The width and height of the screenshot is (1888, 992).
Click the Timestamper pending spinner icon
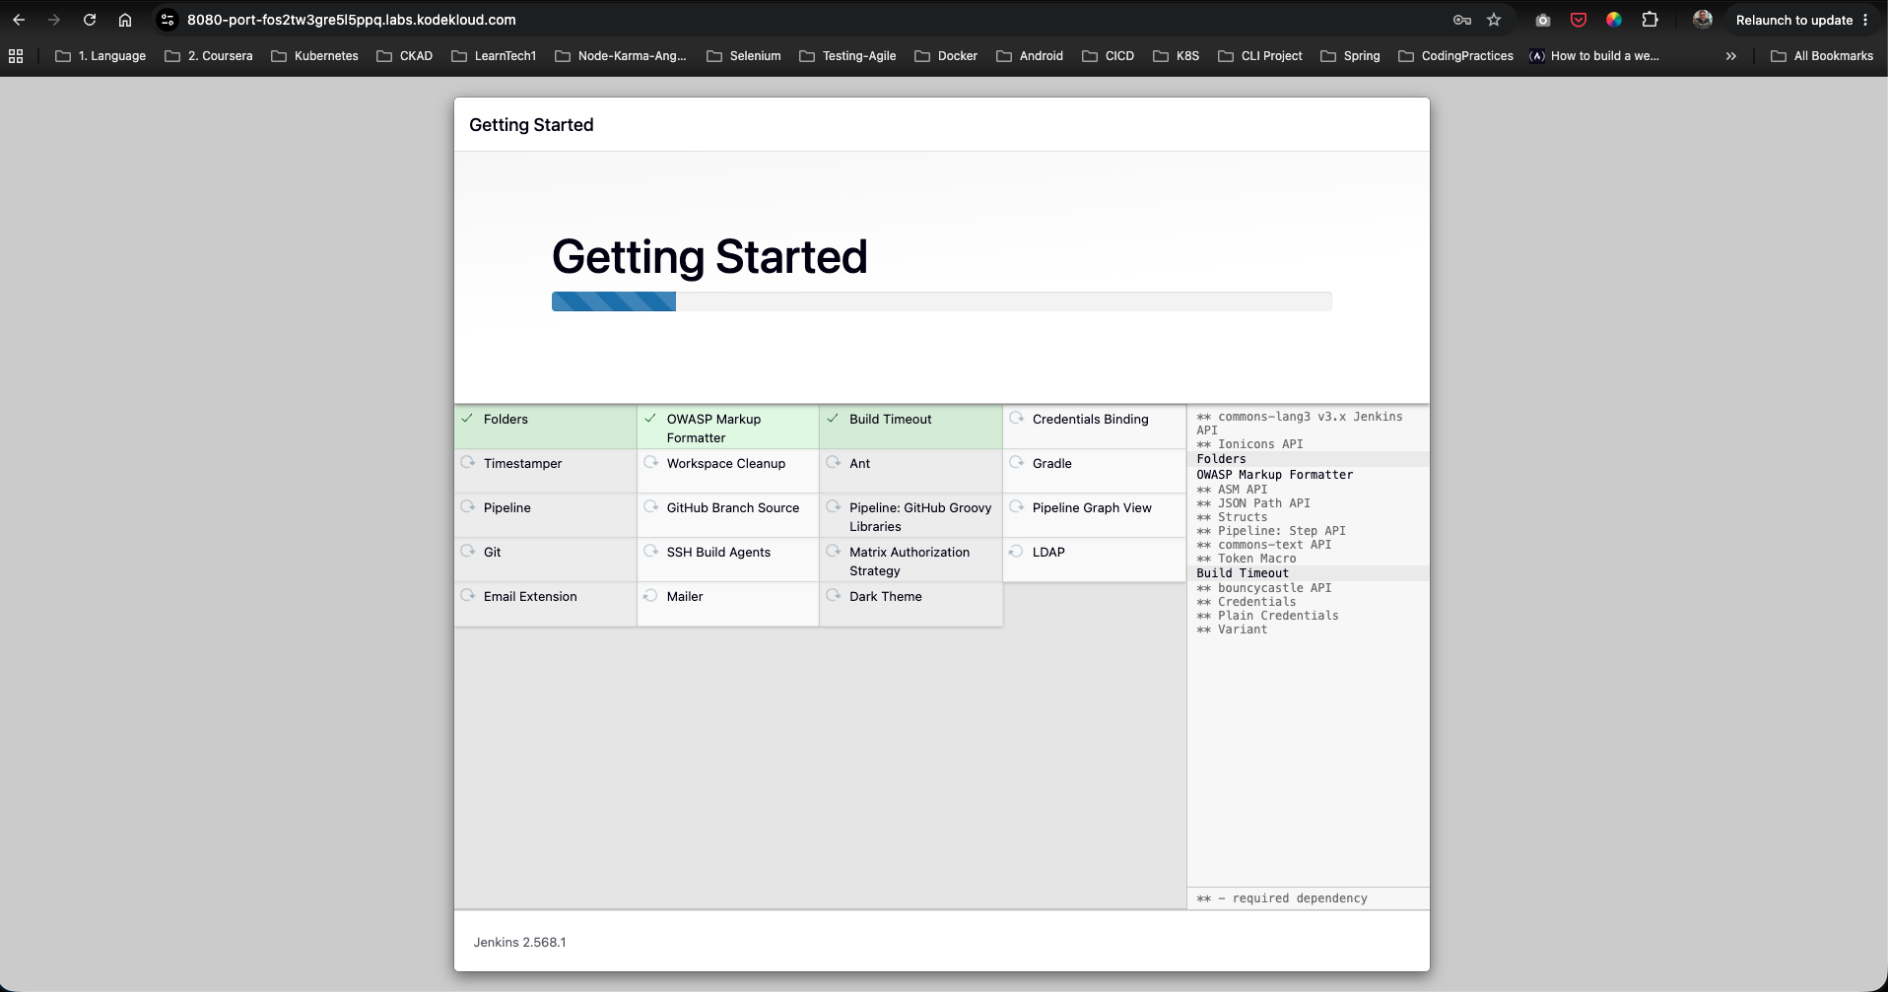pos(468,462)
